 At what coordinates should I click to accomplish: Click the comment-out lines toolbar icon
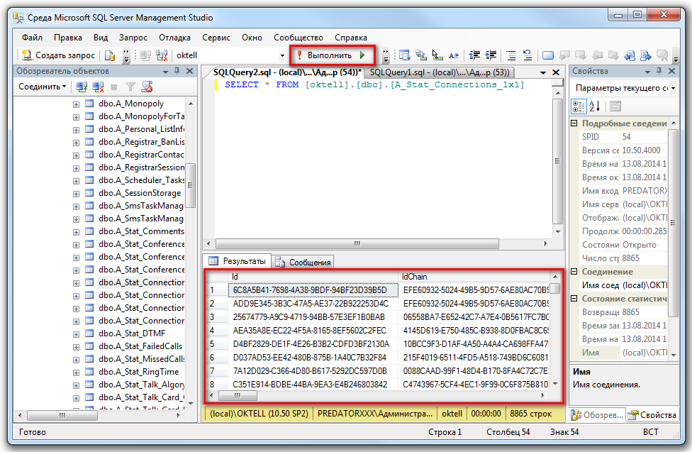[x=510, y=55]
